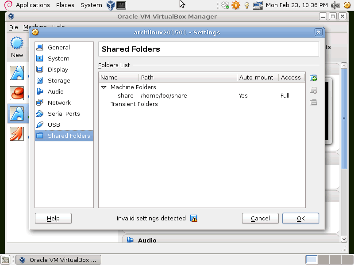Select Display settings category
Screen dimensions: 354x265
pyautogui.click(x=64, y=69)
